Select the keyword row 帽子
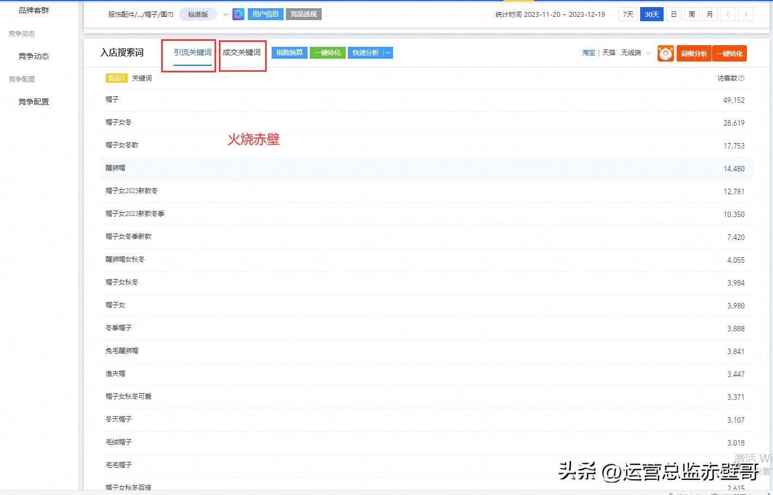This screenshot has height=495, width=773. 427,100
